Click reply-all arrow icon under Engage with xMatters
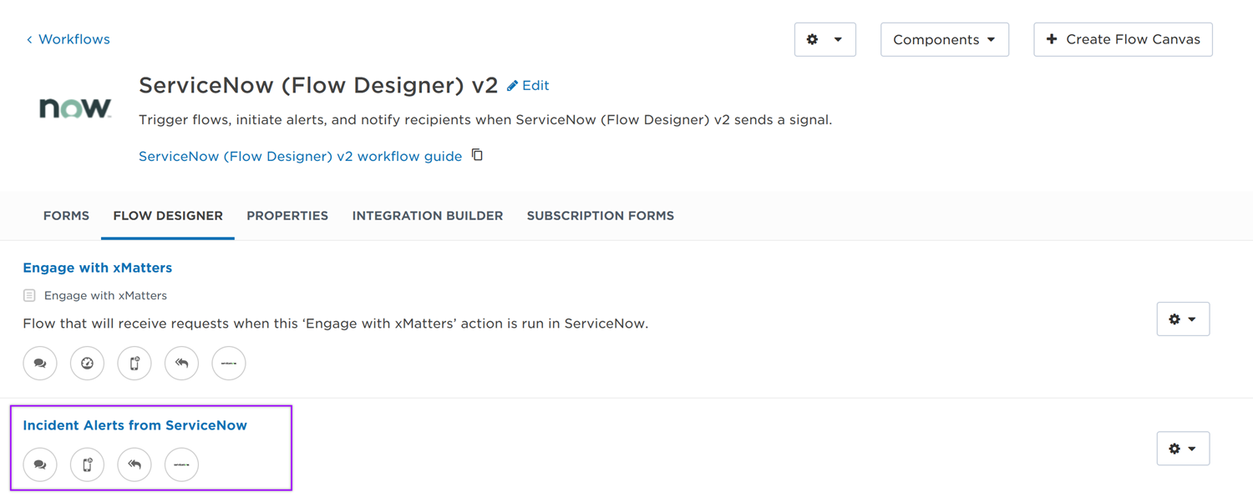The width and height of the screenshot is (1253, 497). click(181, 363)
